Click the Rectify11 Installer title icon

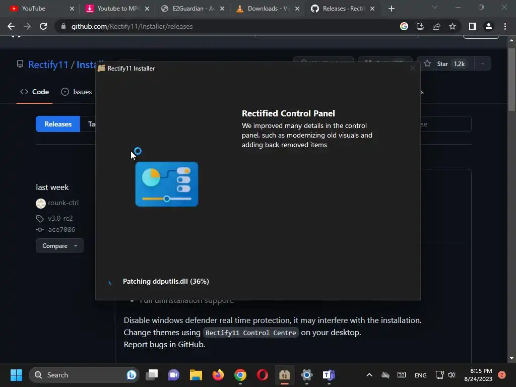101,68
